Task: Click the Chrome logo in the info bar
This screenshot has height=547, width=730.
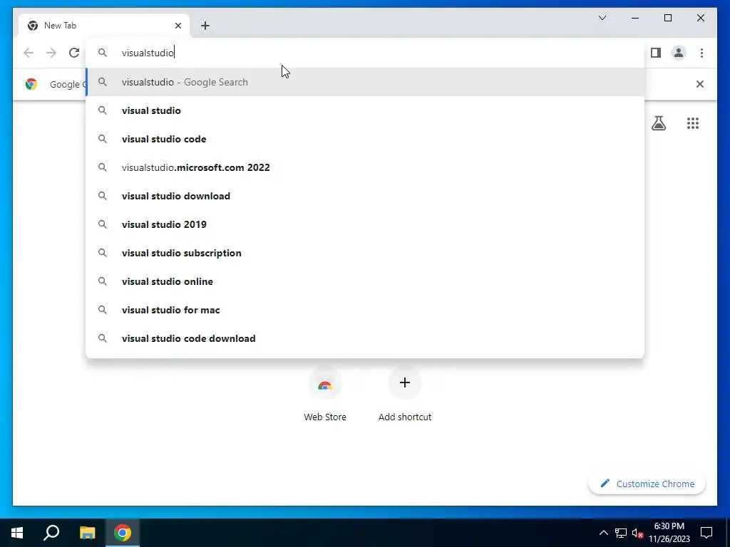Action: (31, 84)
